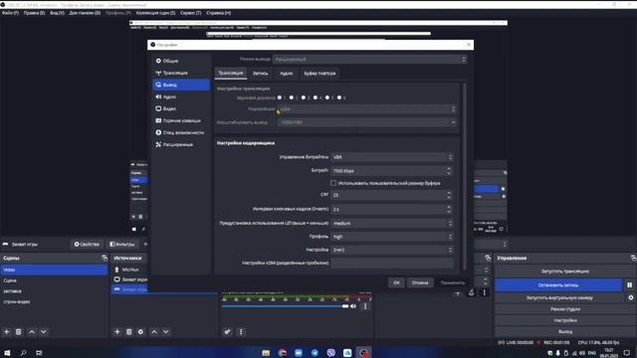Open audio mixer menu three dots
This screenshot has height=358, width=637.
241,331
